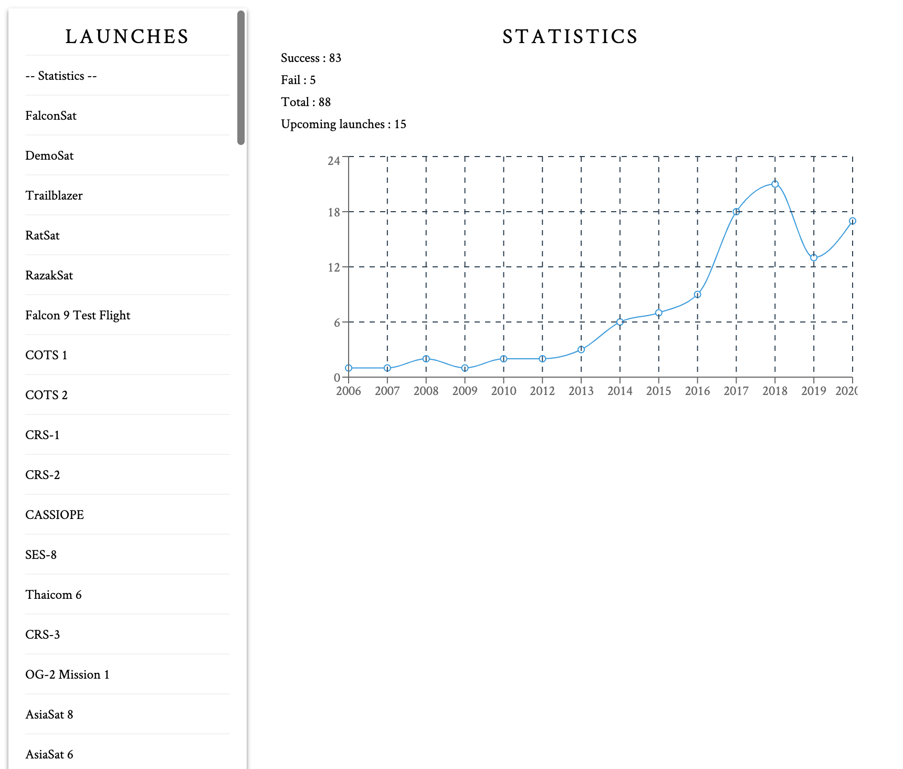Select the DemoSat launch

pyautogui.click(x=128, y=155)
